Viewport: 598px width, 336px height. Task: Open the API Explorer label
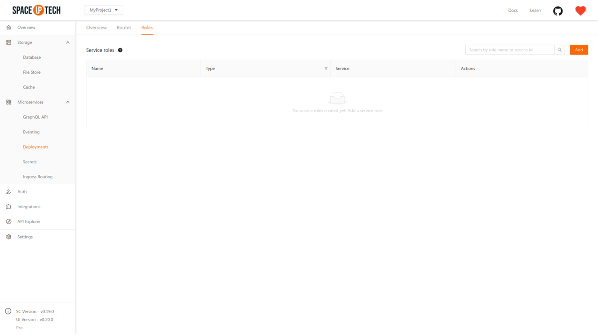29,222
